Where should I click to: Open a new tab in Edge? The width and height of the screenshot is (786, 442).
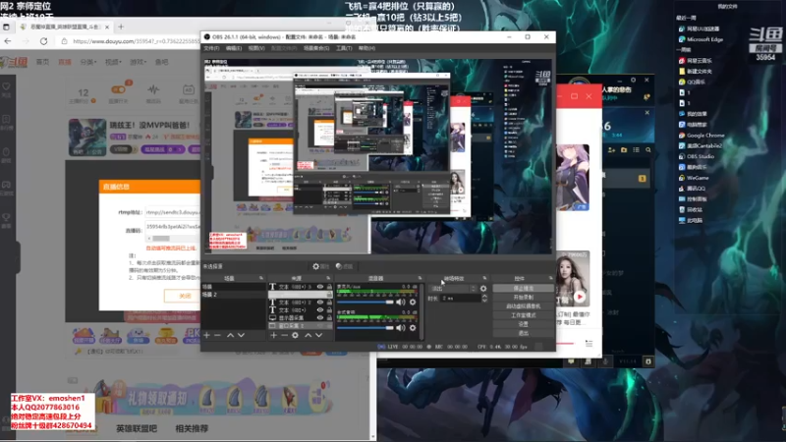(121, 27)
